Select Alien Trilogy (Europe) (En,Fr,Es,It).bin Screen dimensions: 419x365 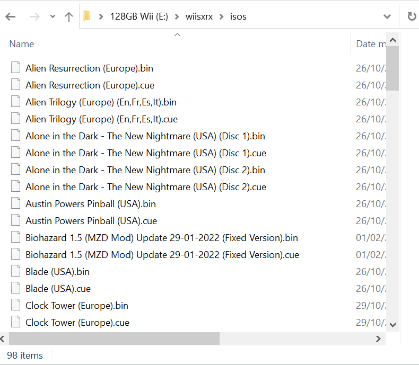coord(101,102)
